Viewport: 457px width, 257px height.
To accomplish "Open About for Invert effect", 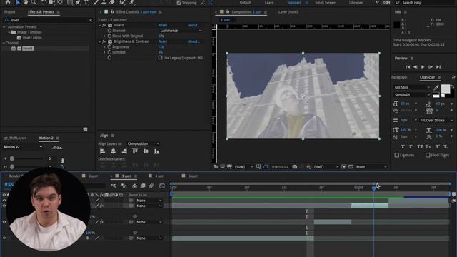I will [x=194, y=25].
